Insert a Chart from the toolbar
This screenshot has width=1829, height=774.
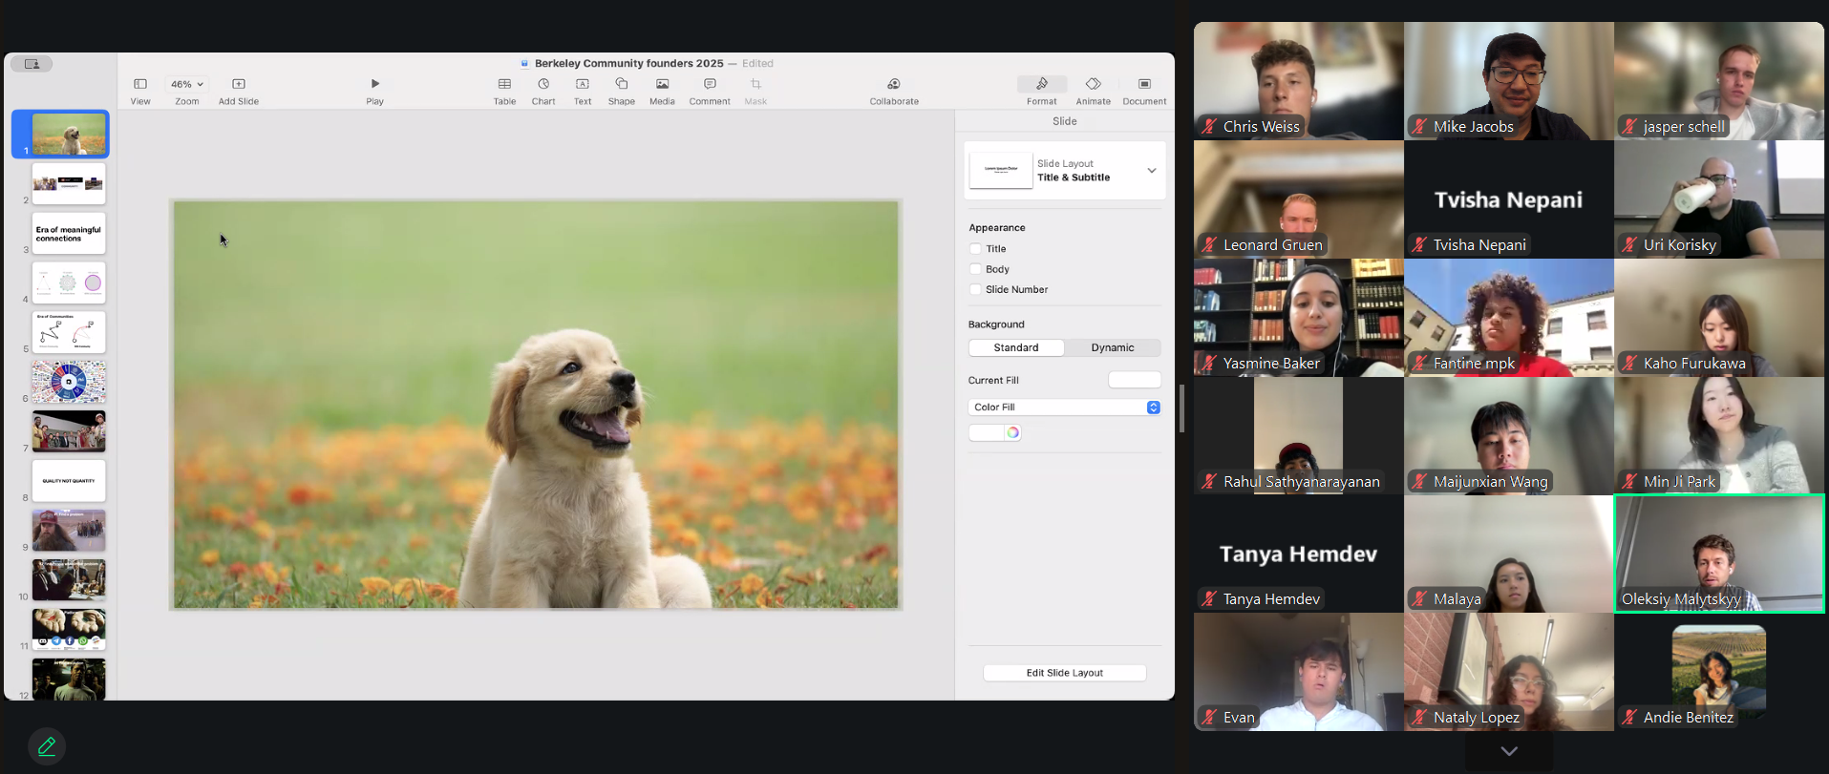click(x=543, y=84)
